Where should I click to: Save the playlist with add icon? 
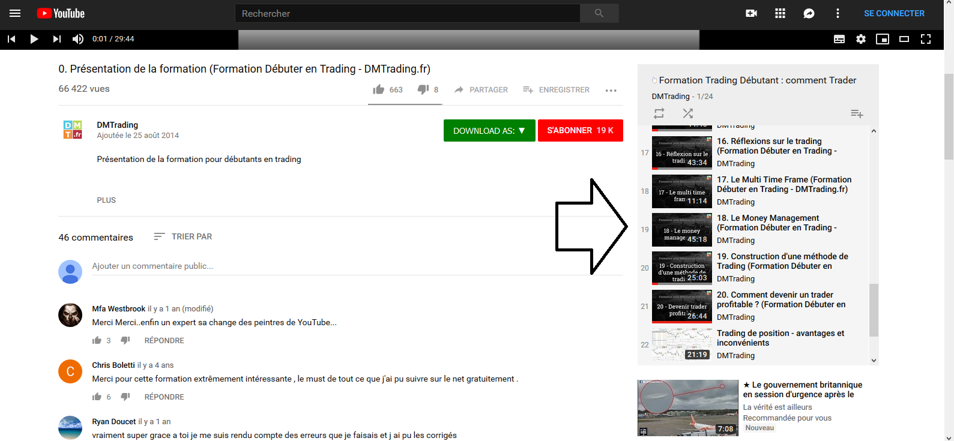tap(857, 113)
